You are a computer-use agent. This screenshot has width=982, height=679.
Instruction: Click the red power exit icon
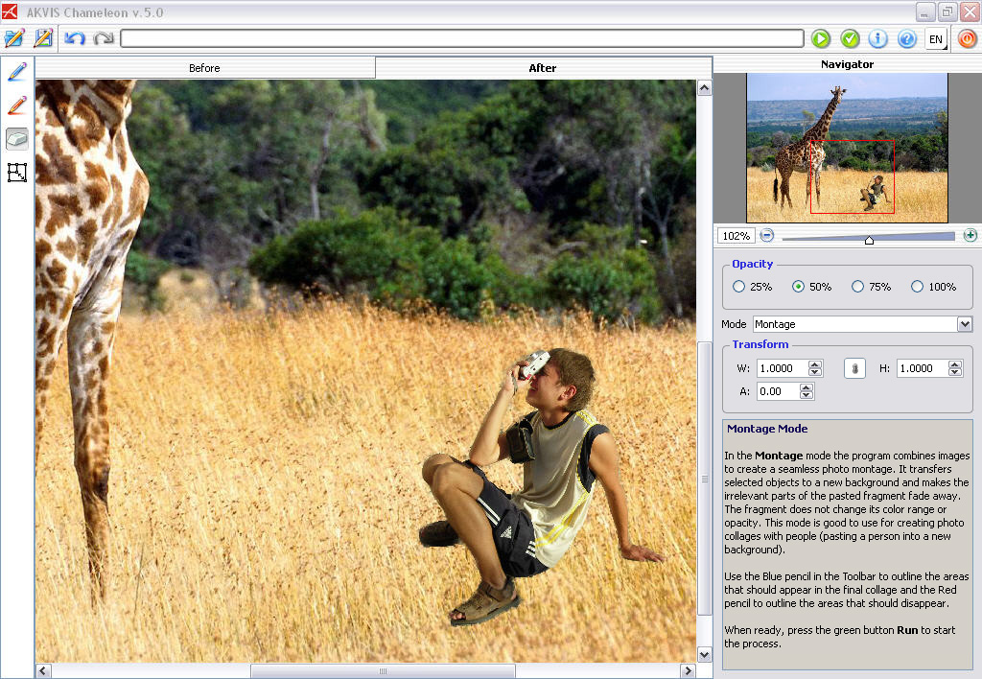[967, 38]
